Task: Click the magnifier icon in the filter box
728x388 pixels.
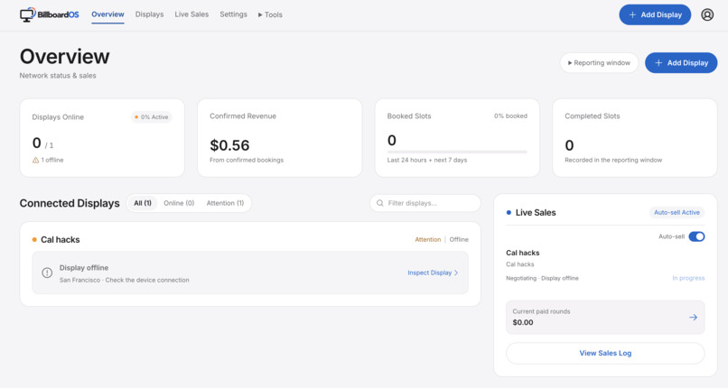Action: [379, 203]
